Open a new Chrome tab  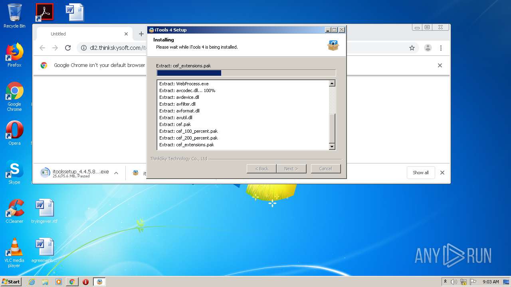tap(141, 34)
